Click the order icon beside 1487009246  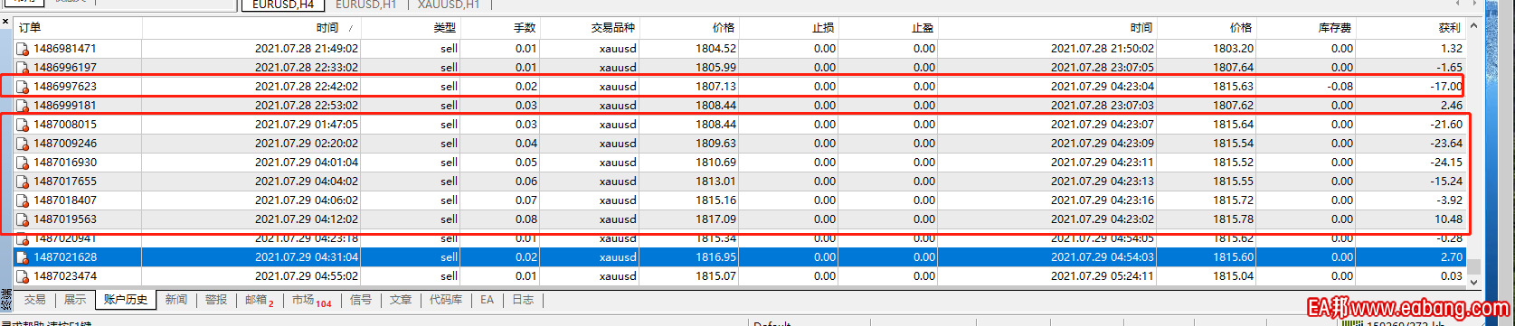pyautogui.click(x=23, y=144)
